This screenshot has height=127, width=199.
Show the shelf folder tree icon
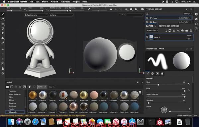pyautogui.click(x=8, y=87)
